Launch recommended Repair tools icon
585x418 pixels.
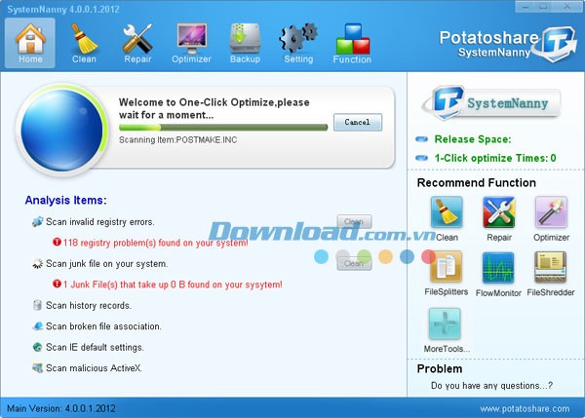499,211
